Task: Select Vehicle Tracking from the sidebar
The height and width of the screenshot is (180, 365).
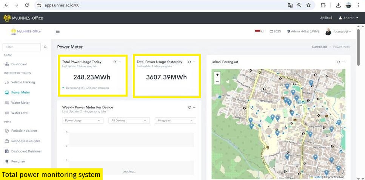Action: (23, 82)
